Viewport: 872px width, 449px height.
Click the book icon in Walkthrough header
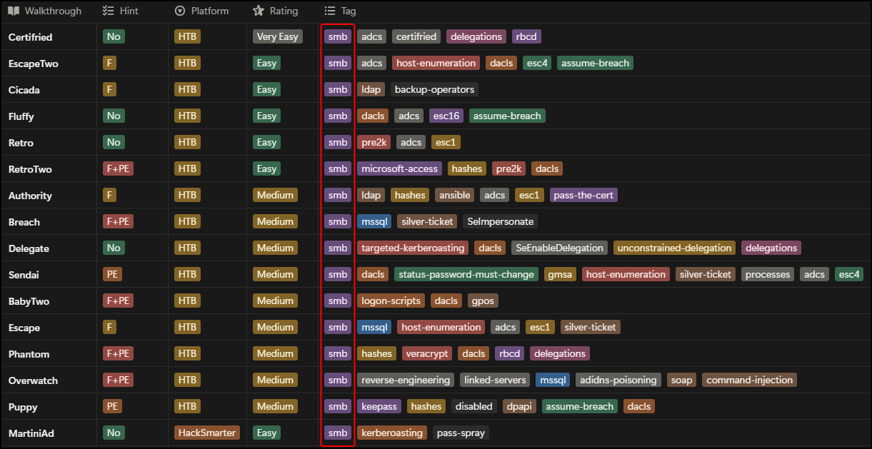click(x=14, y=11)
